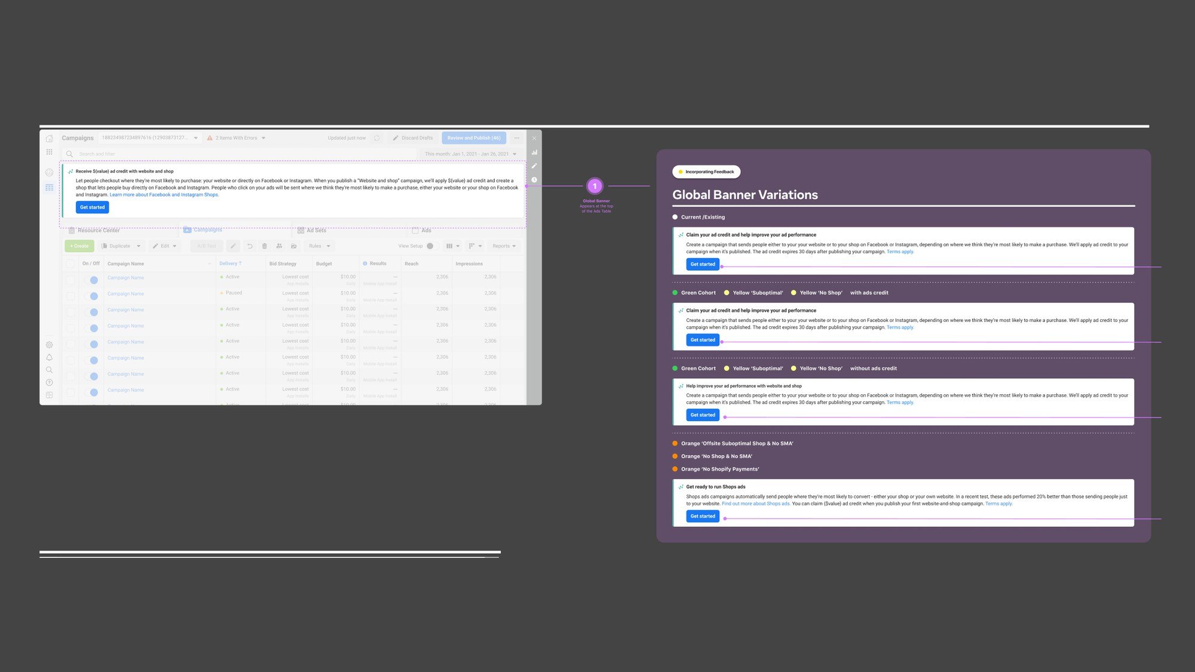1195x672 pixels.
Task: Open the This month date range dropdown
Action: [x=470, y=154]
